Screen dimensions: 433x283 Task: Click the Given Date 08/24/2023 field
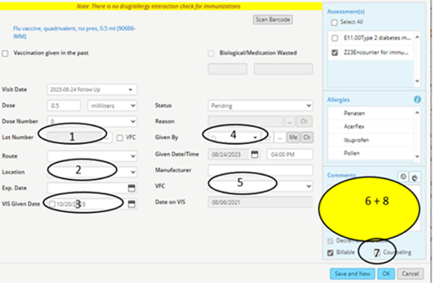pyautogui.click(x=229, y=154)
